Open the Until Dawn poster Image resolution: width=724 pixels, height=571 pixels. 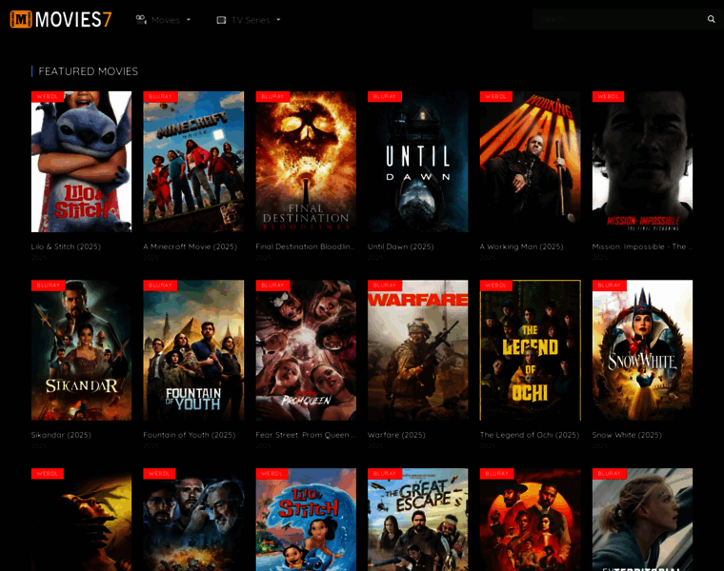point(418,162)
